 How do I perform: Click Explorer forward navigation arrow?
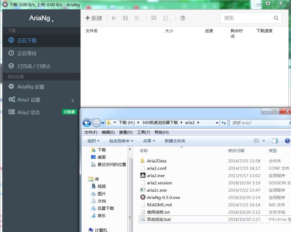pos(96,123)
